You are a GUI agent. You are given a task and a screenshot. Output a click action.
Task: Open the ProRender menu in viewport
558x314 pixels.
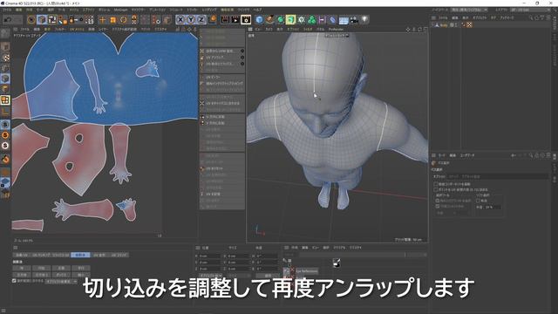click(336, 30)
